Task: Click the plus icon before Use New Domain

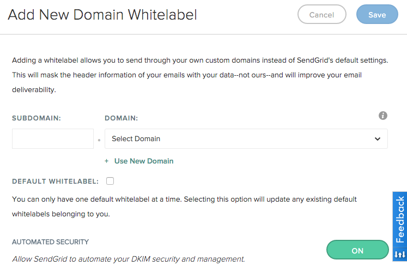Action: click(x=106, y=161)
